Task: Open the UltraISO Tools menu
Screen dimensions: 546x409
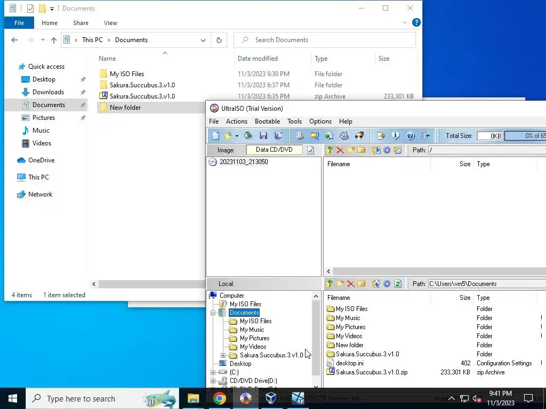Action: [x=294, y=121]
